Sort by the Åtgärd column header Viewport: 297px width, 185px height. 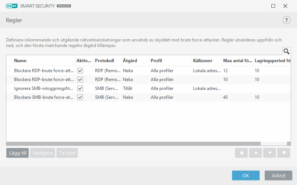[x=130, y=61]
